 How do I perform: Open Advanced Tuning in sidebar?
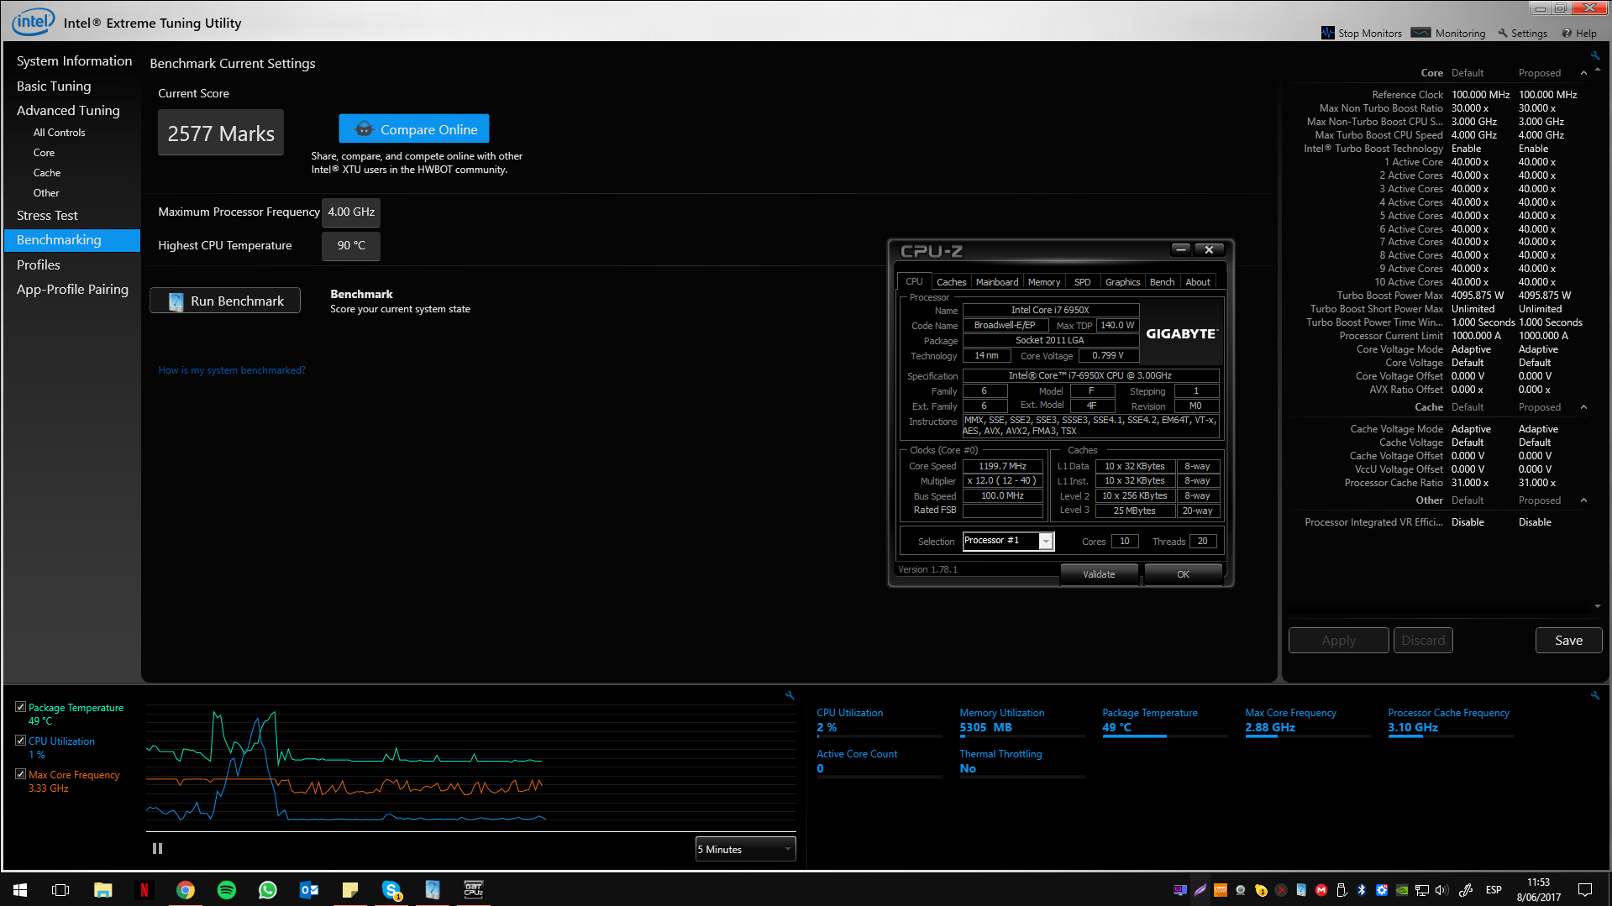pos(68,111)
